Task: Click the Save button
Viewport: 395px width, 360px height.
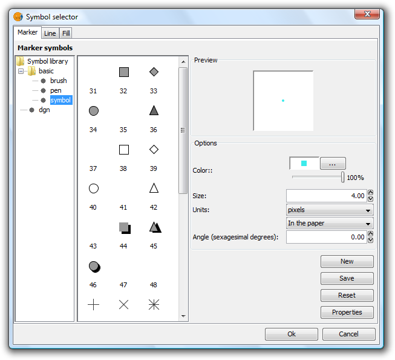Action: pyautogui.click(x=347, y=278)
